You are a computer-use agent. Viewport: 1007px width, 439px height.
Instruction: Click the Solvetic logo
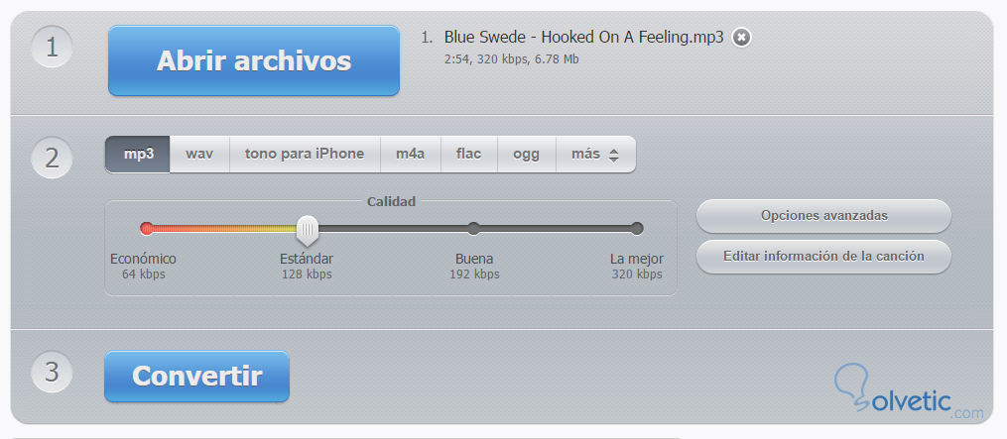pyautogui.click(x=909, y=392)
